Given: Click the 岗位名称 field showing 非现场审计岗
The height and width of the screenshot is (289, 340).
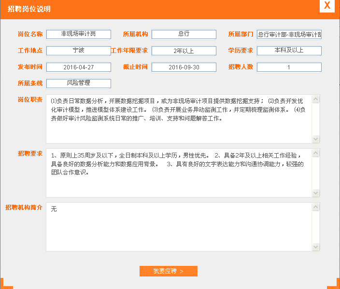Looking at the screenshot, I should (x=79, y=34).
